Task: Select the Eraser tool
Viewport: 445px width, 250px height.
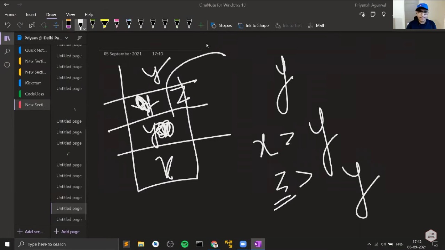Action: pyautogui.click(x=68, y=24)
